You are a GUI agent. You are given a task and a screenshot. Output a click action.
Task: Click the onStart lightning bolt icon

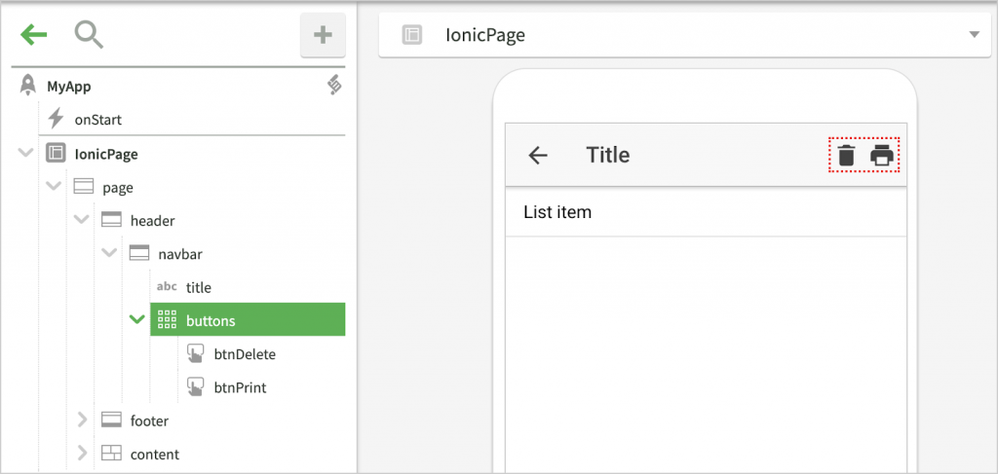pyautogui.click(x=57, y=120)
